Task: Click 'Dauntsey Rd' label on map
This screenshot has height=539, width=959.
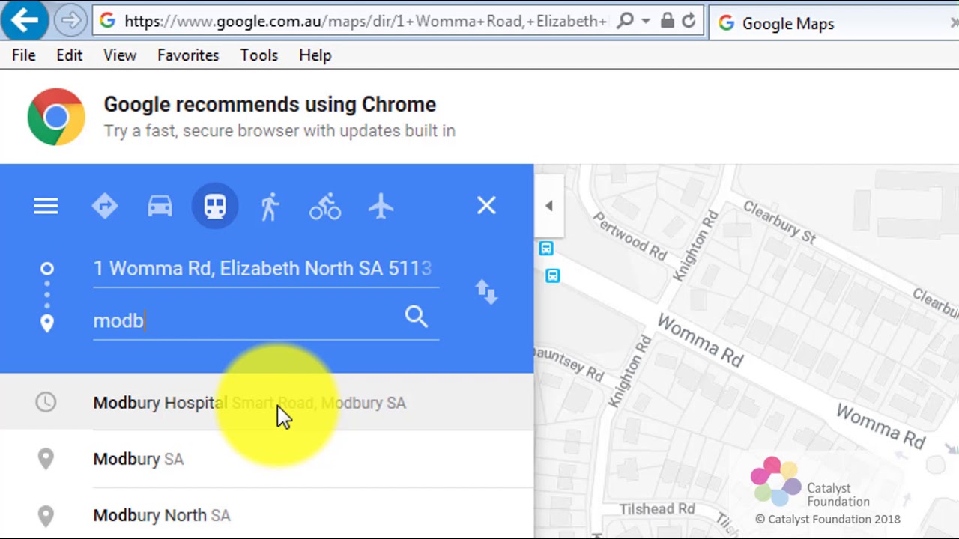Action: (569, 362)
